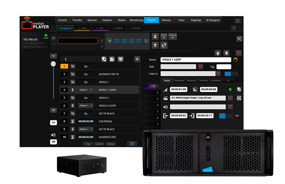Viewport: 285px width, 184px height.
Task: Click the fade-in time 00:00:01:00
Action: click(178, 89)
